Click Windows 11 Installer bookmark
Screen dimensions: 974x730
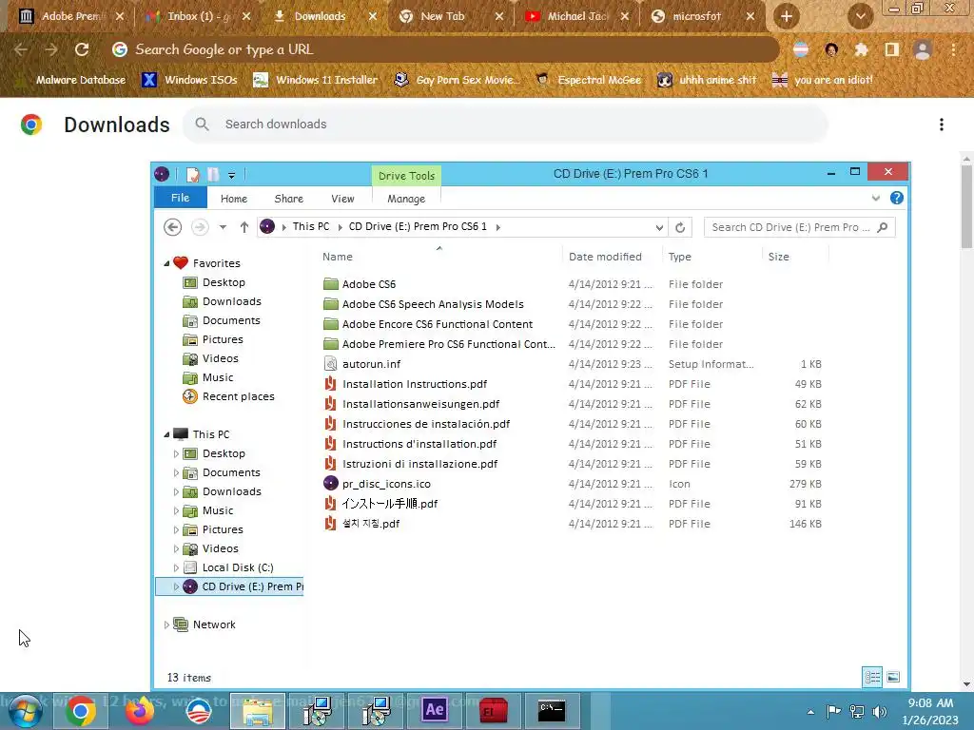[316, 80]
